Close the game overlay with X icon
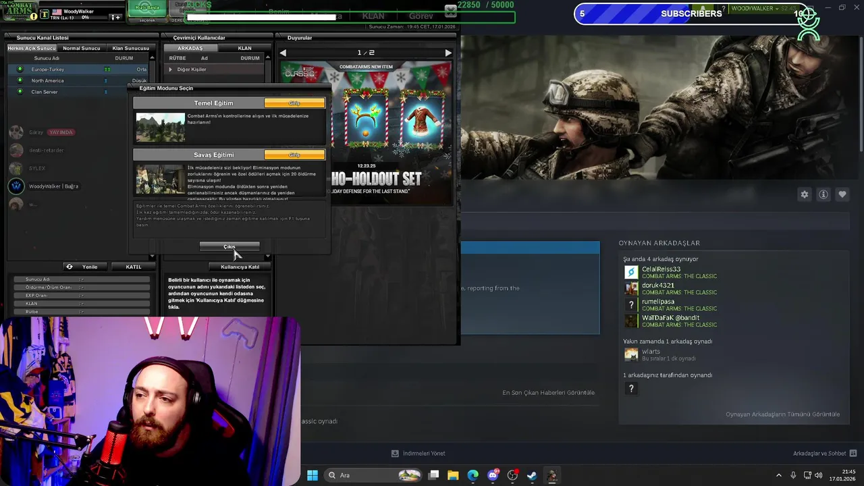Screen dimensions: 864x486 451,9
